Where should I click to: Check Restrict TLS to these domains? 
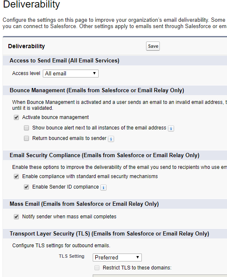pos(97,268)
